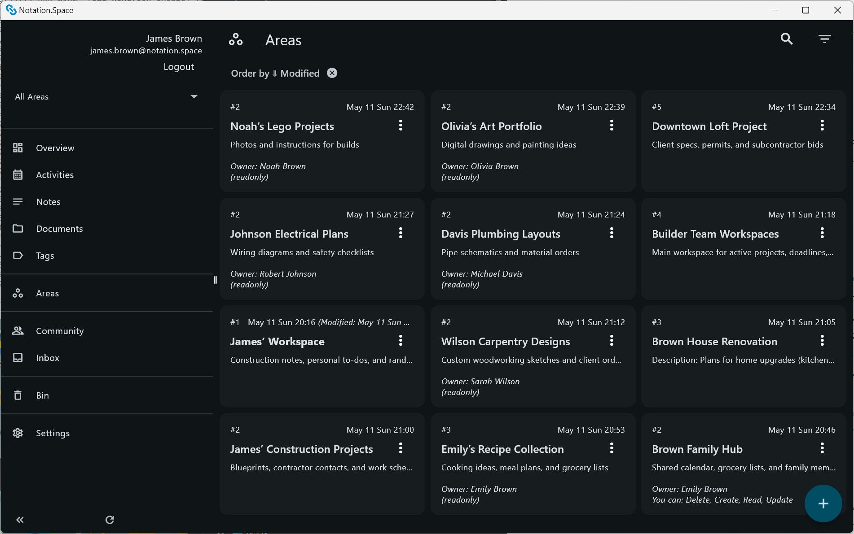Remove the Order by Modified sort chip

pyautogui.click(x=332, y=73)
